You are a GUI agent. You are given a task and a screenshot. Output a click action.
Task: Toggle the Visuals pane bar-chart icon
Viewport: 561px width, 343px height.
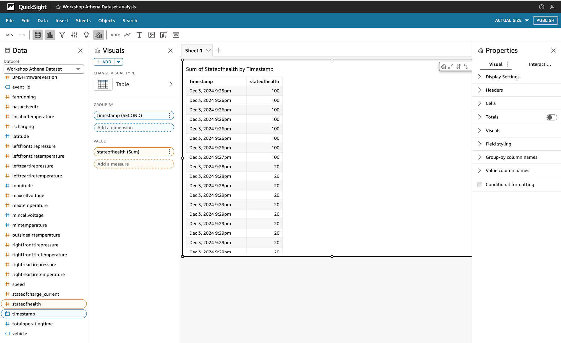[x=50, y=35]
